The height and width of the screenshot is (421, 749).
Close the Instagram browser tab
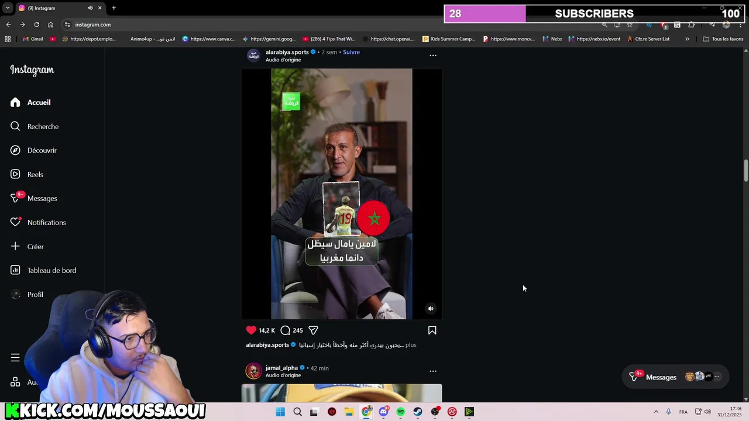pyautogui.click(x=100, y=8)
